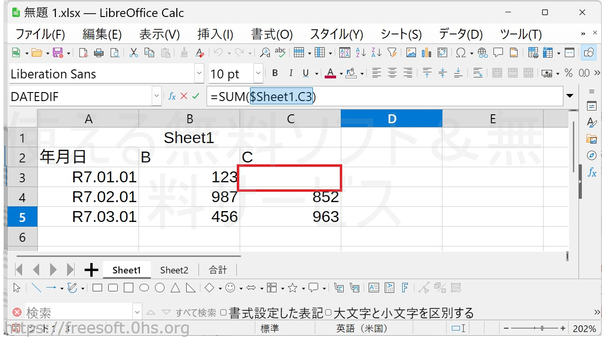605x340 pixels.
Task: Enable the 書式設定した表記 checkbox
Action: pyautogui.click(x=224, y=313)
